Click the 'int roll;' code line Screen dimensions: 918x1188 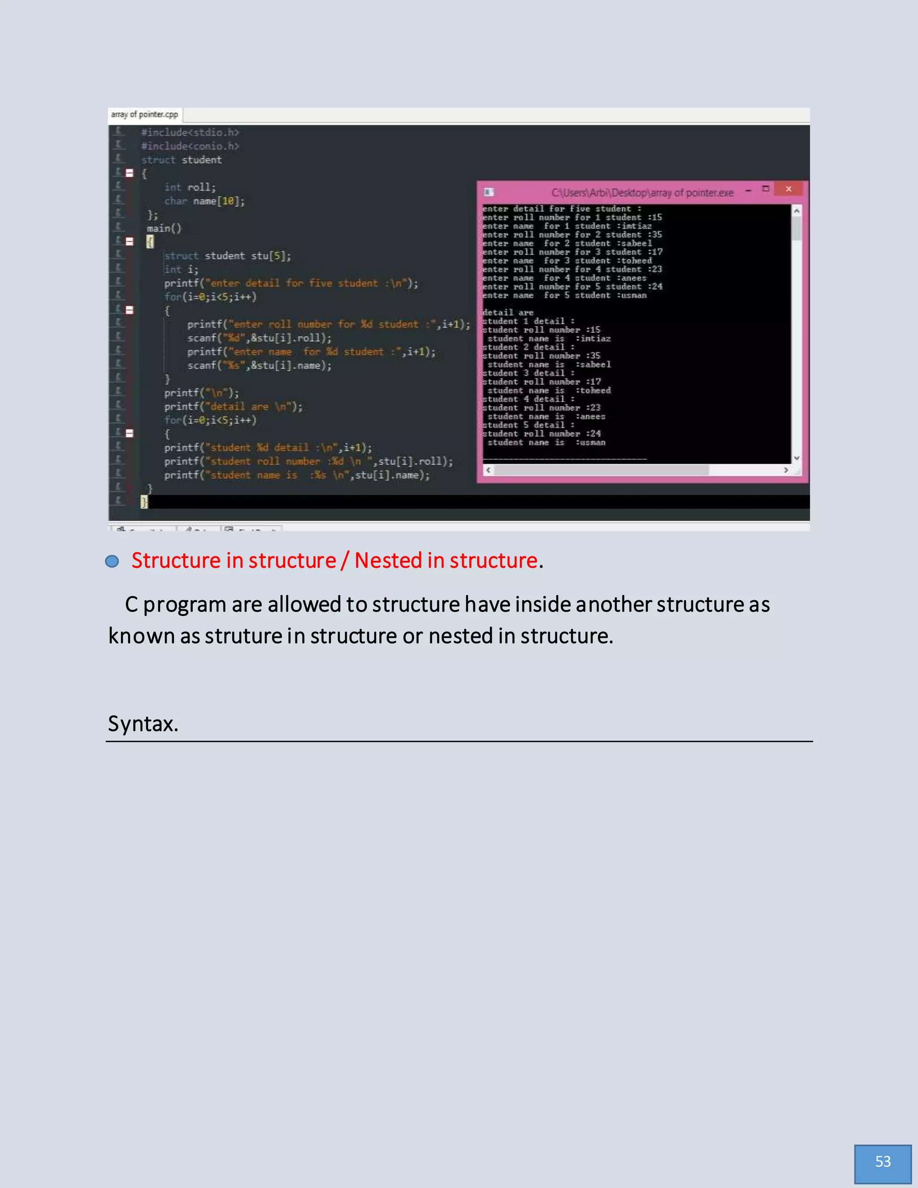(x=190, y=187)
